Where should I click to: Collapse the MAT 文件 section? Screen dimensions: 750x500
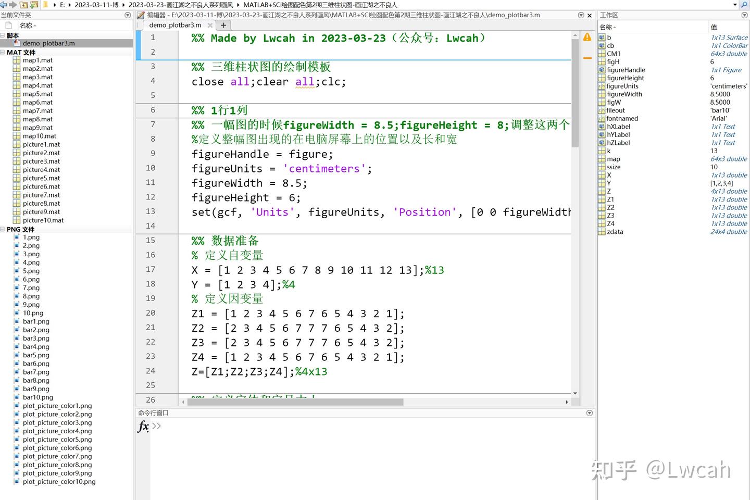pos(3,52)
